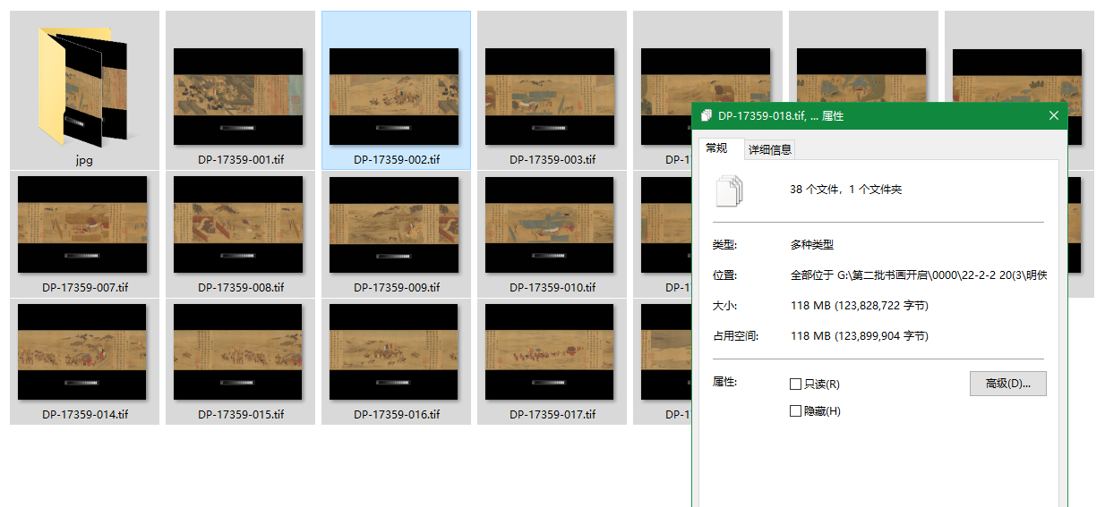Select thumbnail of DP-17359-014.tif
Screen dimensions: 1105x507
tap(82, 351)
